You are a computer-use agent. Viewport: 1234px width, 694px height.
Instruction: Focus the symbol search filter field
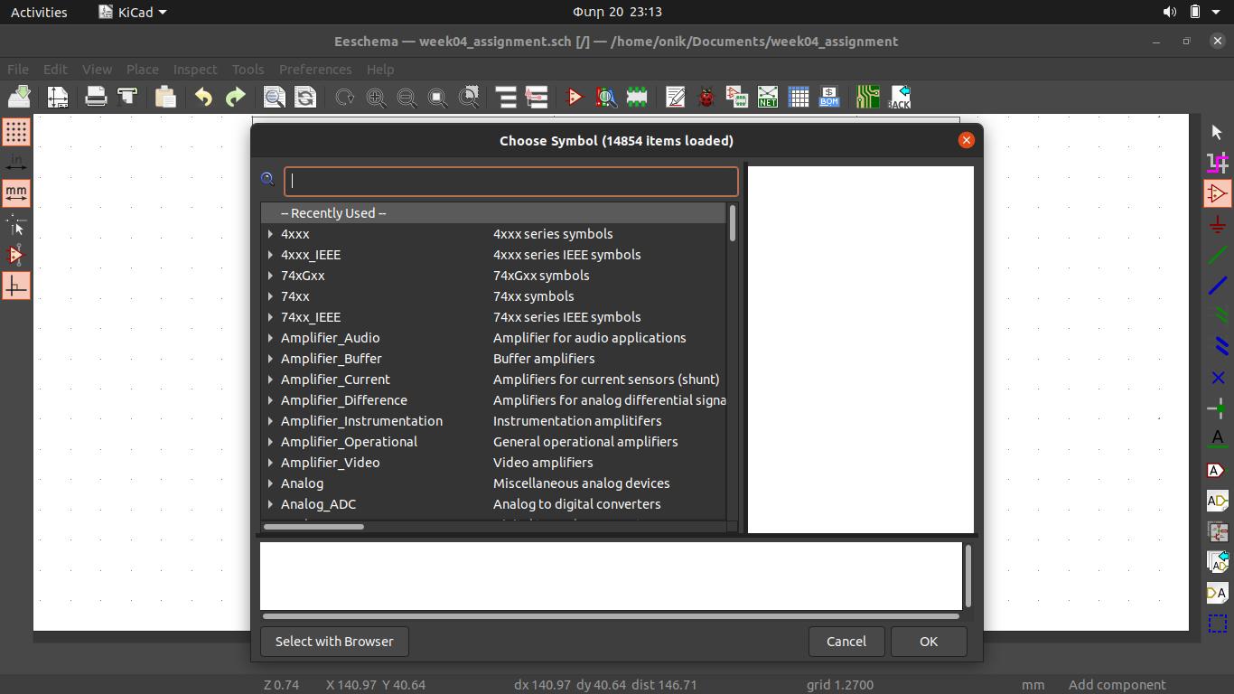(x=511, y=181)
